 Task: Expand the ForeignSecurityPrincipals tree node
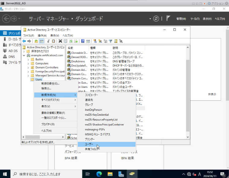pyautogui.click(x=28, y=72)
